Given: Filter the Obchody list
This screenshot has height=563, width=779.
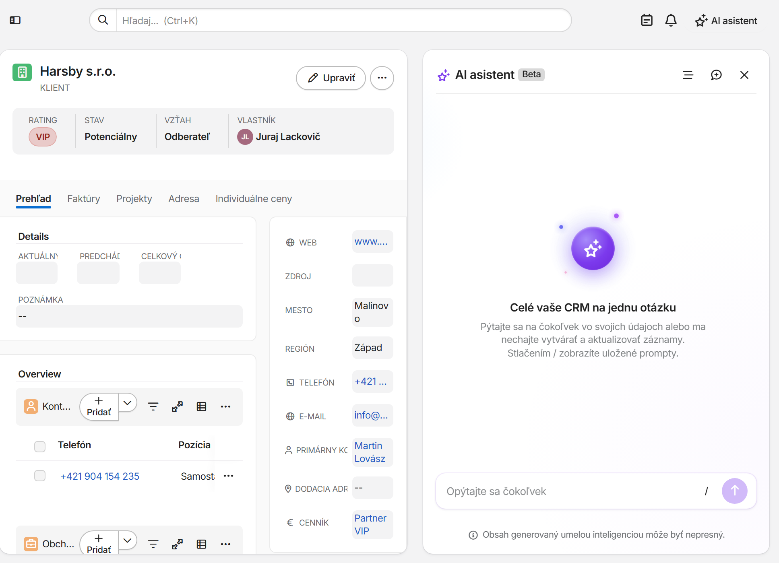Looking at the screenshot, I should coord(153,544).
